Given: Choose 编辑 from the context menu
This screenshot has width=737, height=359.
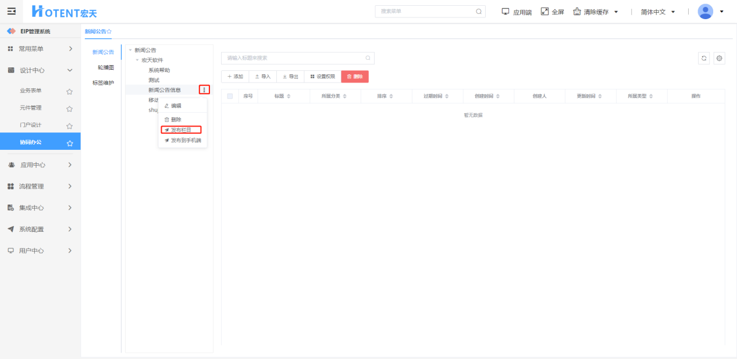Looking at the screenshot, I should coord(183,106).
